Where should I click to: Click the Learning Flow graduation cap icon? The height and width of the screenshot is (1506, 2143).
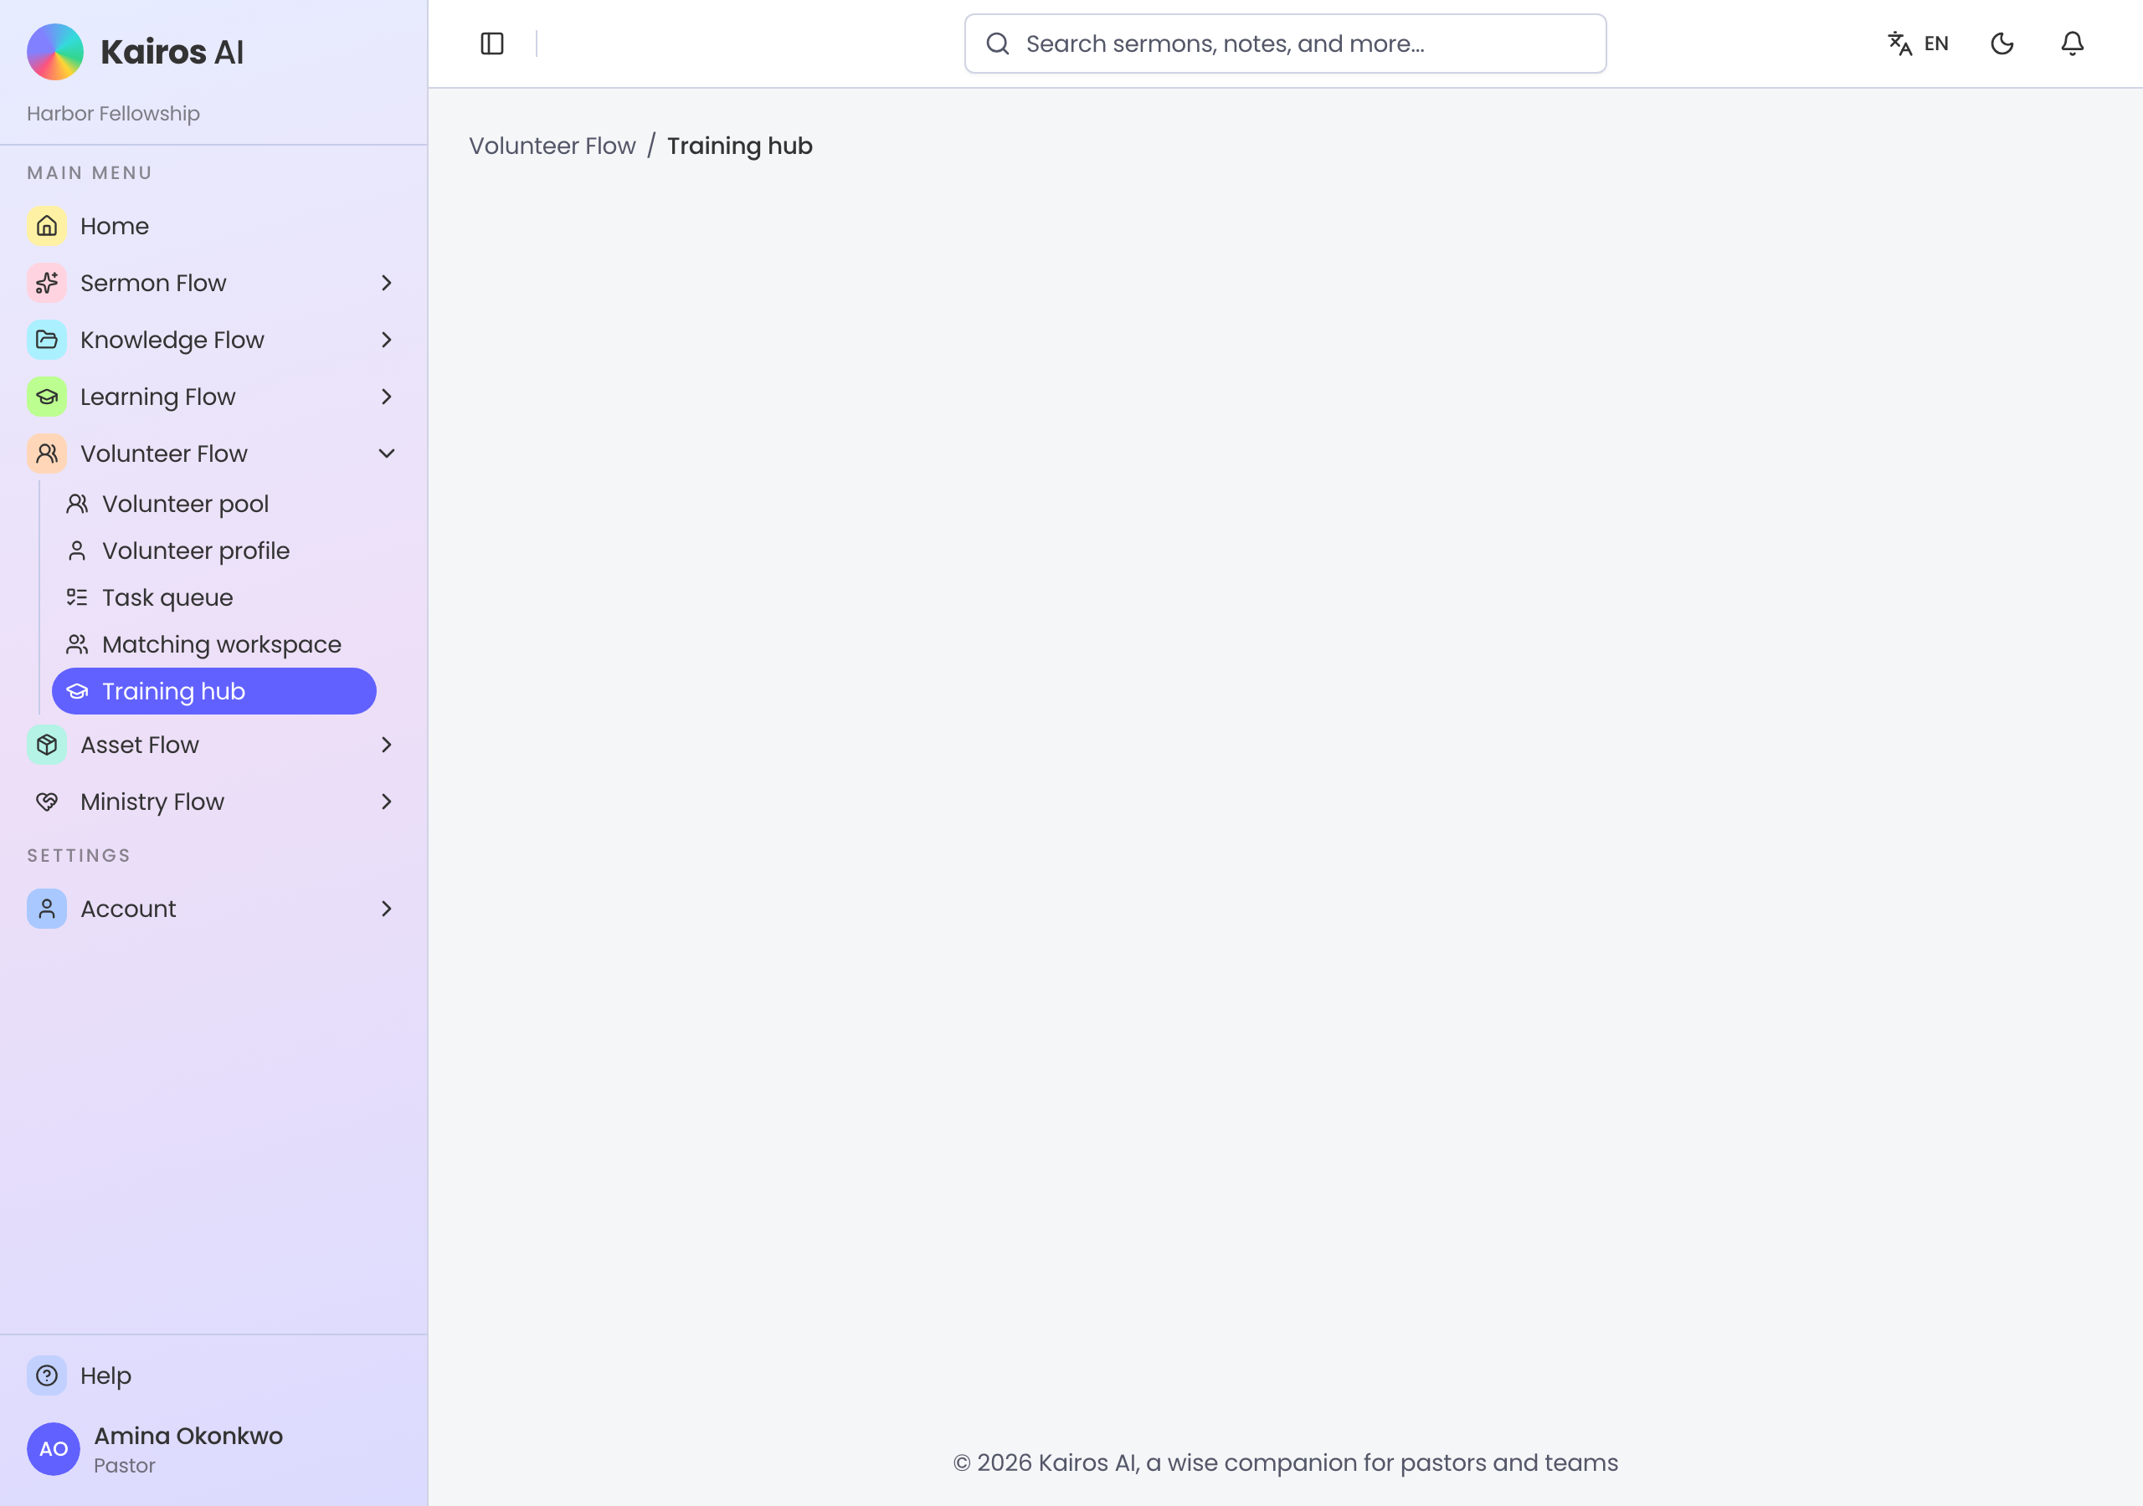[47, 397]
